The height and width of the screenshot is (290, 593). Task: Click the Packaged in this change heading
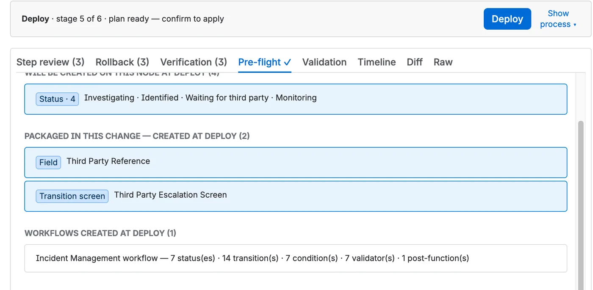137,136
